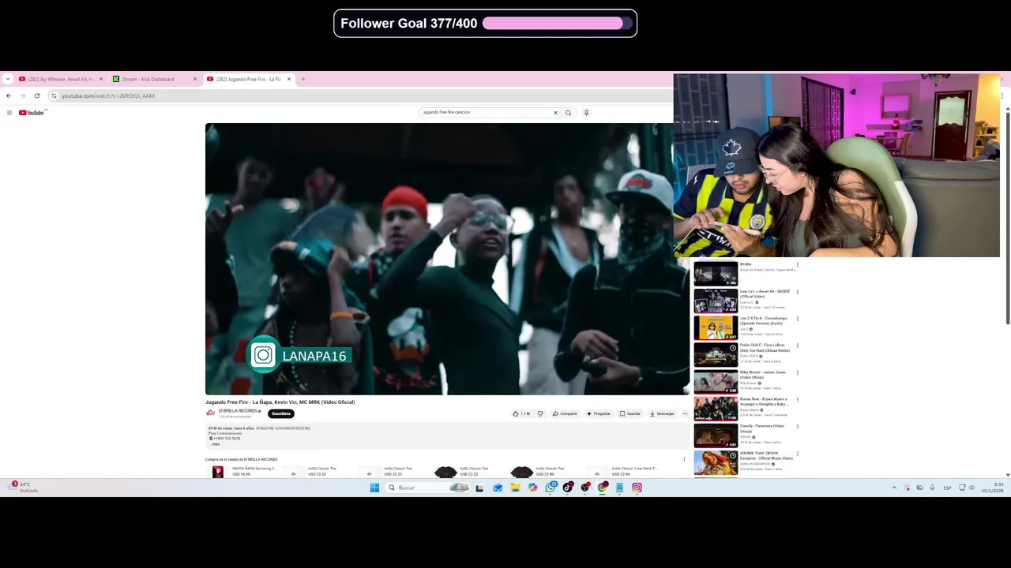
Task: Open the site info icon in the address bar
Action: point(54,95)
